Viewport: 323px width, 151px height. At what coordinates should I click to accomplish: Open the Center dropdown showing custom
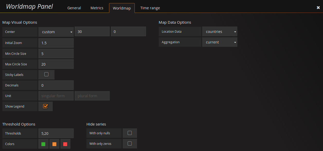(x=56, y=32)
